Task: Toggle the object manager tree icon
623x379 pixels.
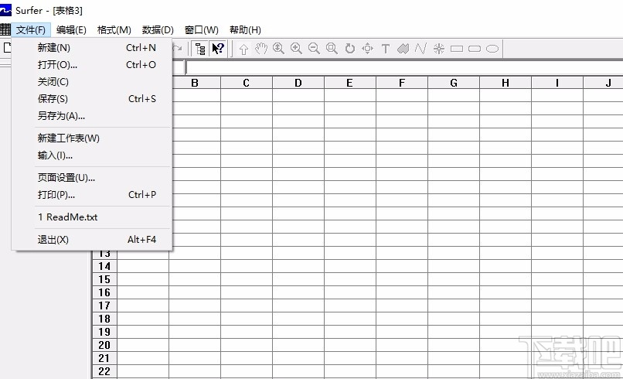Action: [200, 49]
